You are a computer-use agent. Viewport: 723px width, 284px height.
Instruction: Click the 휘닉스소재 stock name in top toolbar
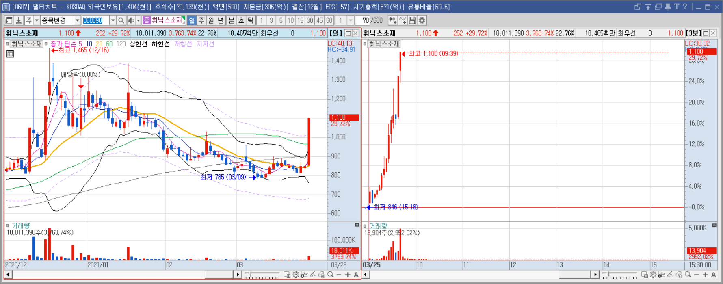167,20
